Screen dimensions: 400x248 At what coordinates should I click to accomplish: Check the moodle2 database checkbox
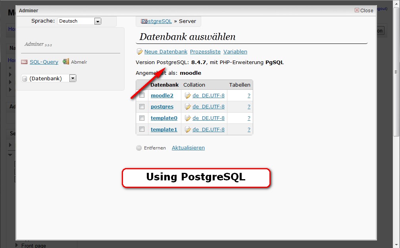(x=142, y=95)
